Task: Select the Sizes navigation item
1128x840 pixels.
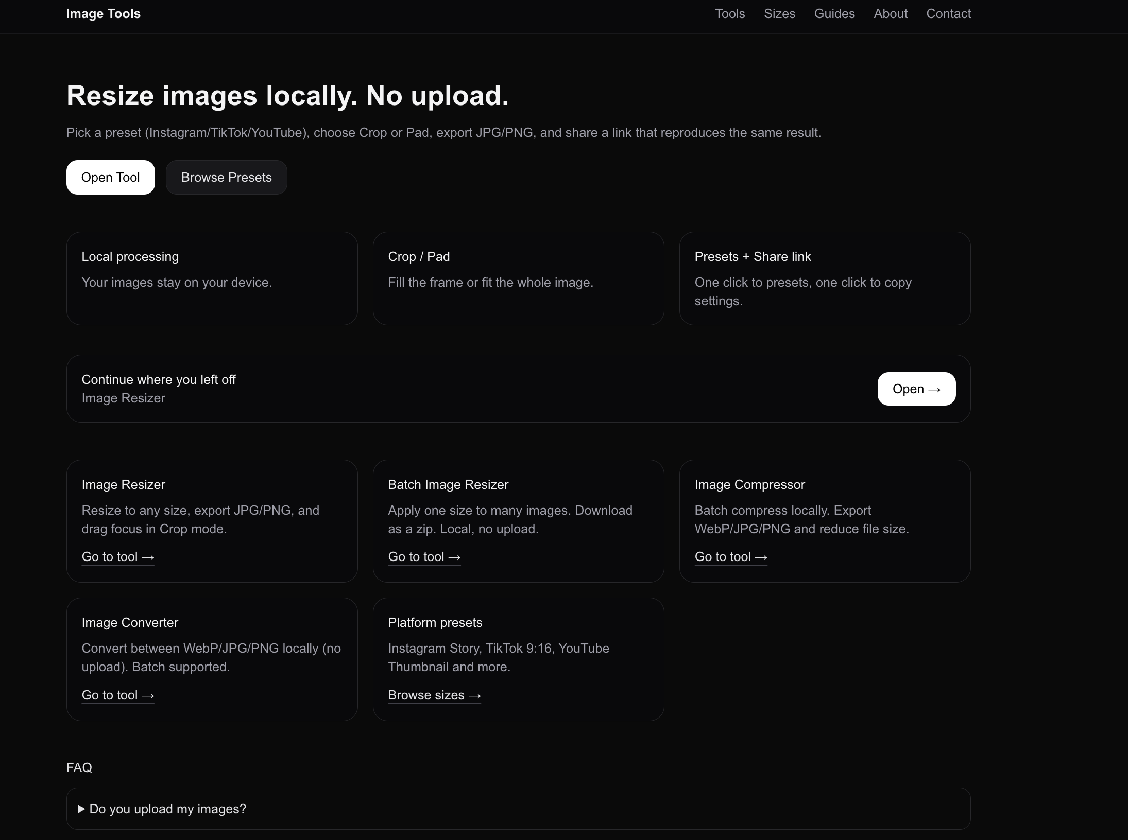Action: coord(779,14)
